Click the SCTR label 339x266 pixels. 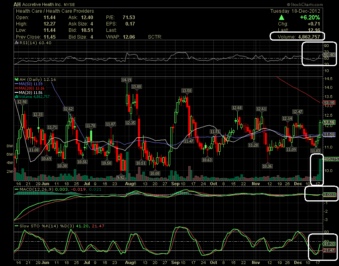coord(155,37)
